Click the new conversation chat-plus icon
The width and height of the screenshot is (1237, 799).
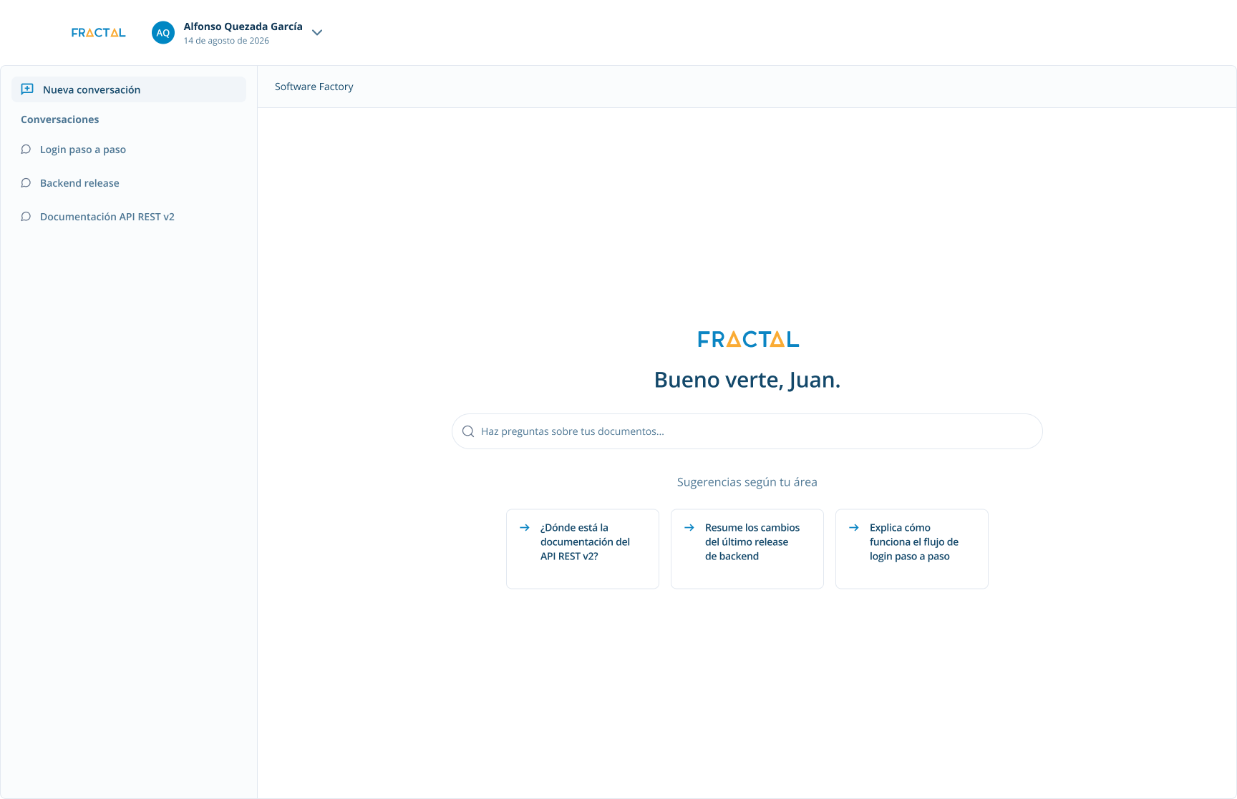click(x=27, y=89)
